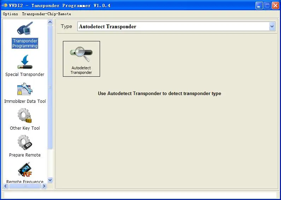Click the sidebar horizontal scrollbar thumb
The height and width of the screenshot is (200, 281).
pos(24,186)
